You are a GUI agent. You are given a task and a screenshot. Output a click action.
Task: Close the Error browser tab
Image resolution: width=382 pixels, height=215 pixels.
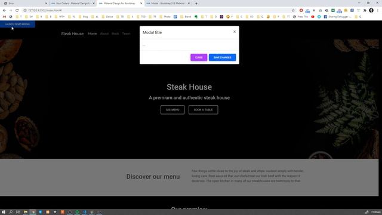(x=46, y=4)
